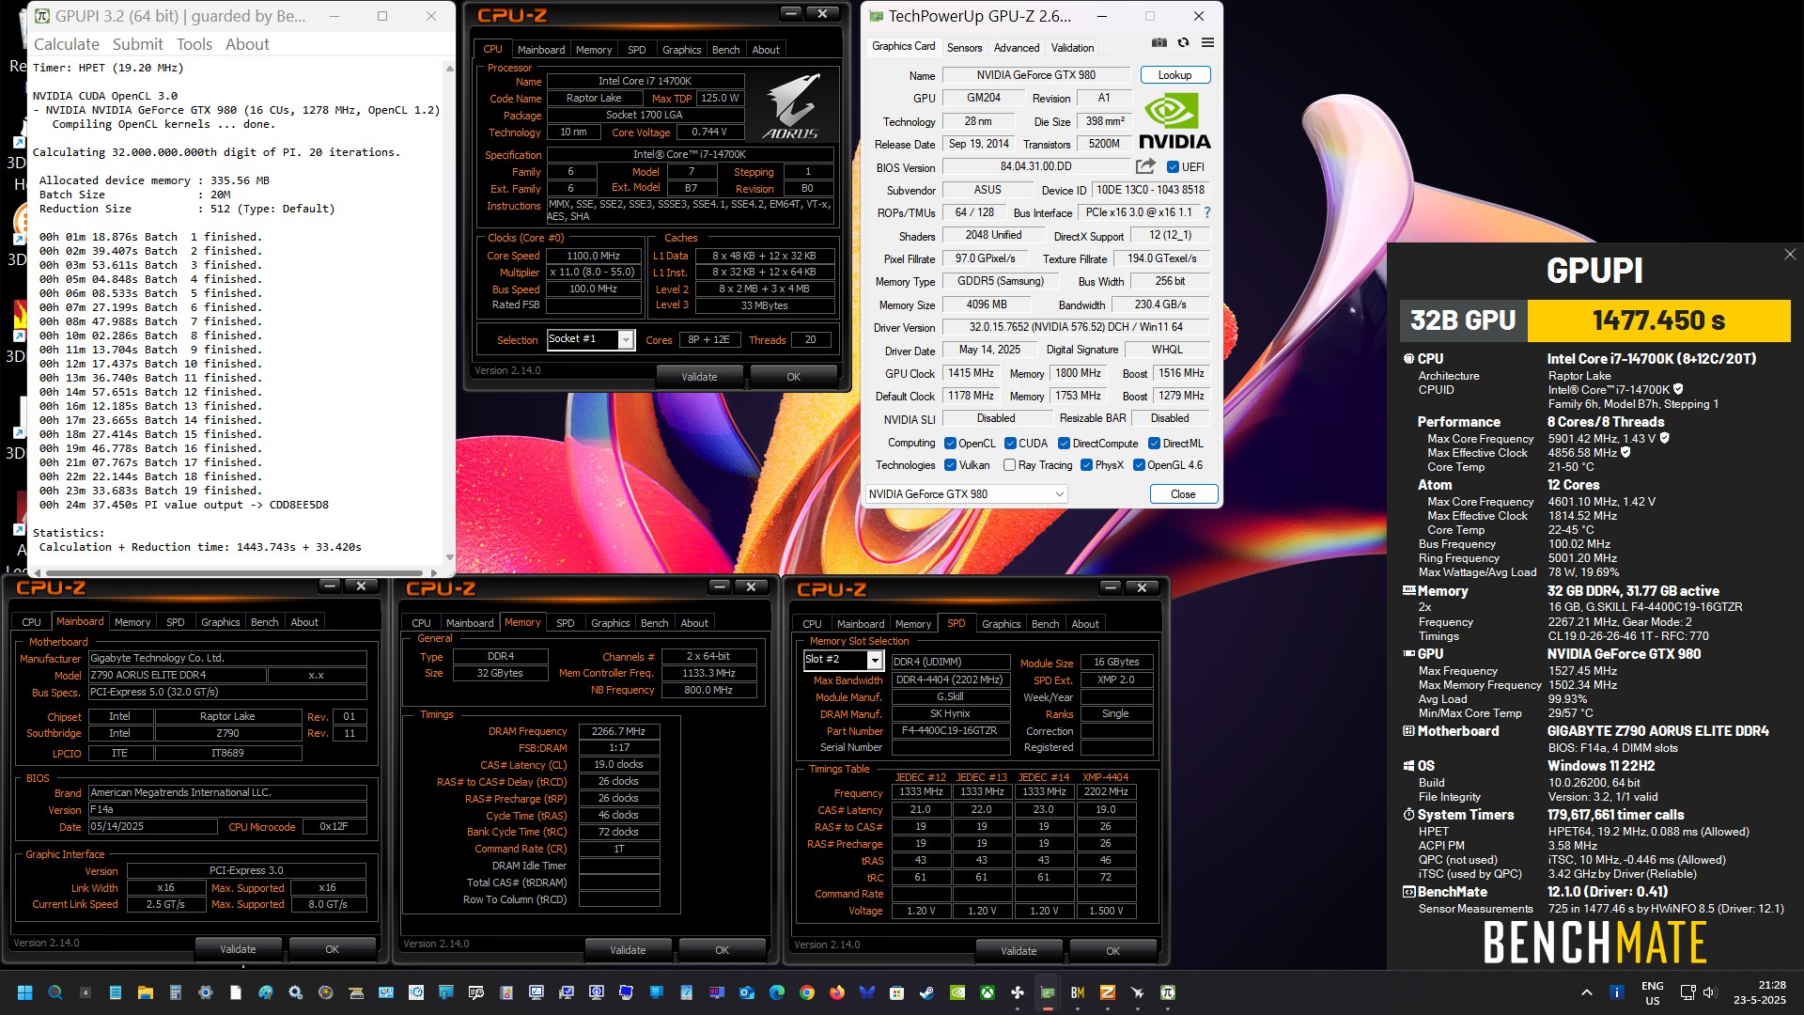
Task: Switch to GPUPI via the pi taskbar icon
Action: click(x=1168, y=992)
